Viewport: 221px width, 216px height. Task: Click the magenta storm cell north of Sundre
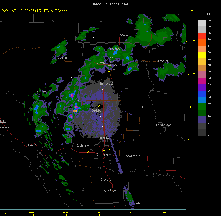point(72,95)
